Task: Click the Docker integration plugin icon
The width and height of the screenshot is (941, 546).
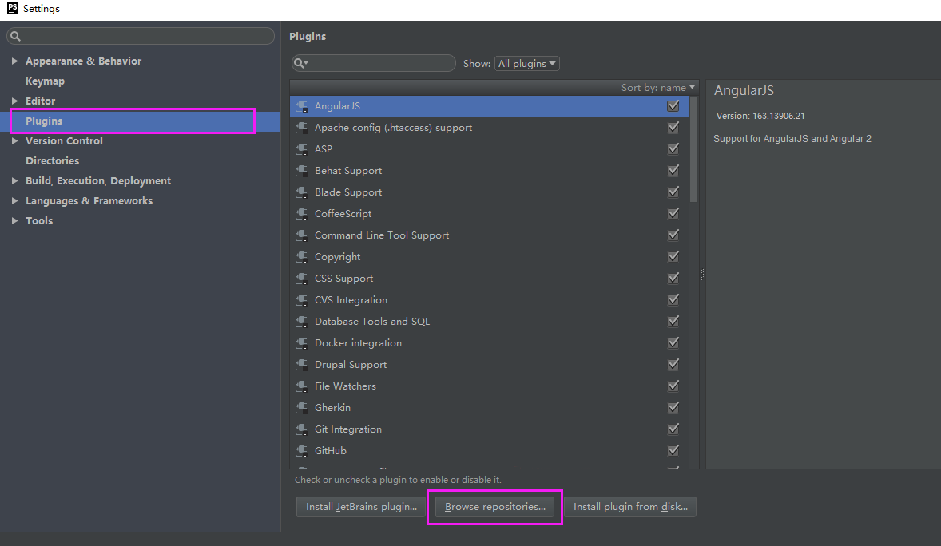Action: pos(301,343)
